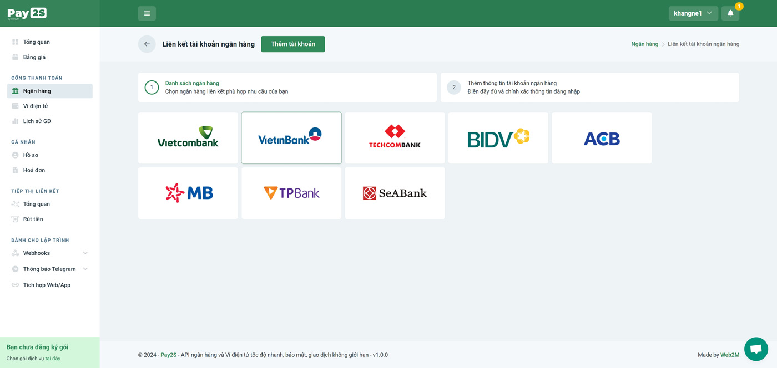Click the Bảng giá icon
Image resolution: width=777 pixels, height=368 pixels.
[x=16, y=57]
